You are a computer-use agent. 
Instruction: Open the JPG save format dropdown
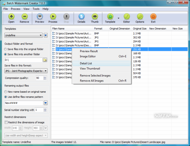[26, 71]
